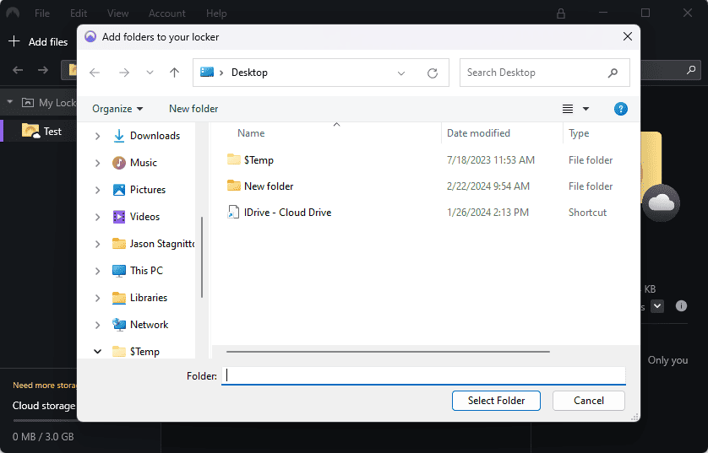Open the address bar history dropdown
This screenshot has height=453, width=708.
coord(401,73)
